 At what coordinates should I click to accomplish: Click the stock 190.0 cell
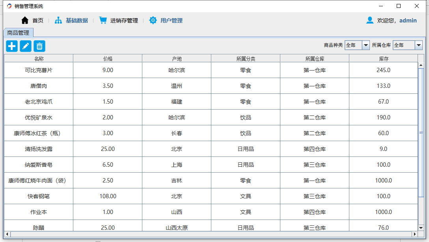[384, 117]
